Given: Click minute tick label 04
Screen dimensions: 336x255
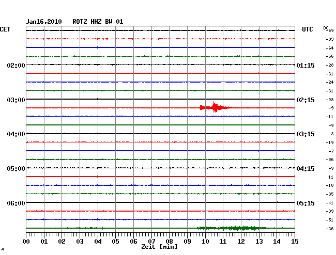Looking at the screenshot, I should point(98,242).
